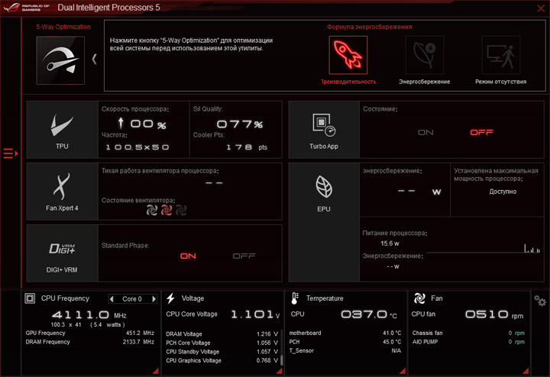The image size is (550, 377).
Task: Click the 100.5x50 frequency value
Action: click(x=137, y=147)
